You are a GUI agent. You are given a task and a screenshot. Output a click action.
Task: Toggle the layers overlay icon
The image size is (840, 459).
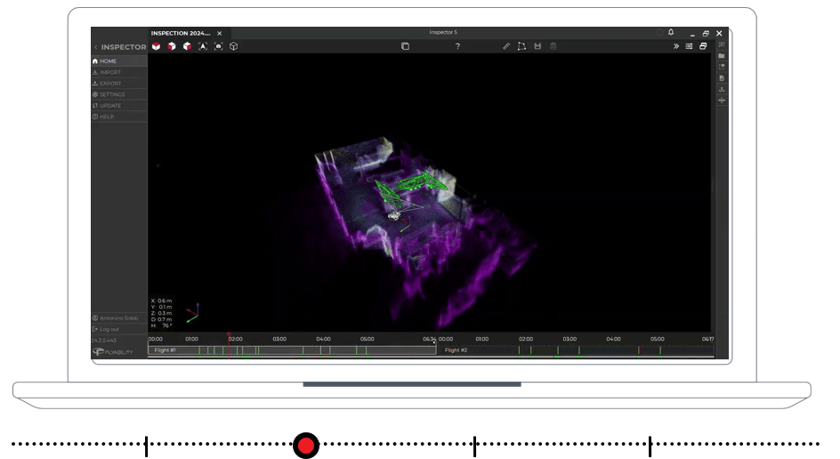[x=405, y=46]
